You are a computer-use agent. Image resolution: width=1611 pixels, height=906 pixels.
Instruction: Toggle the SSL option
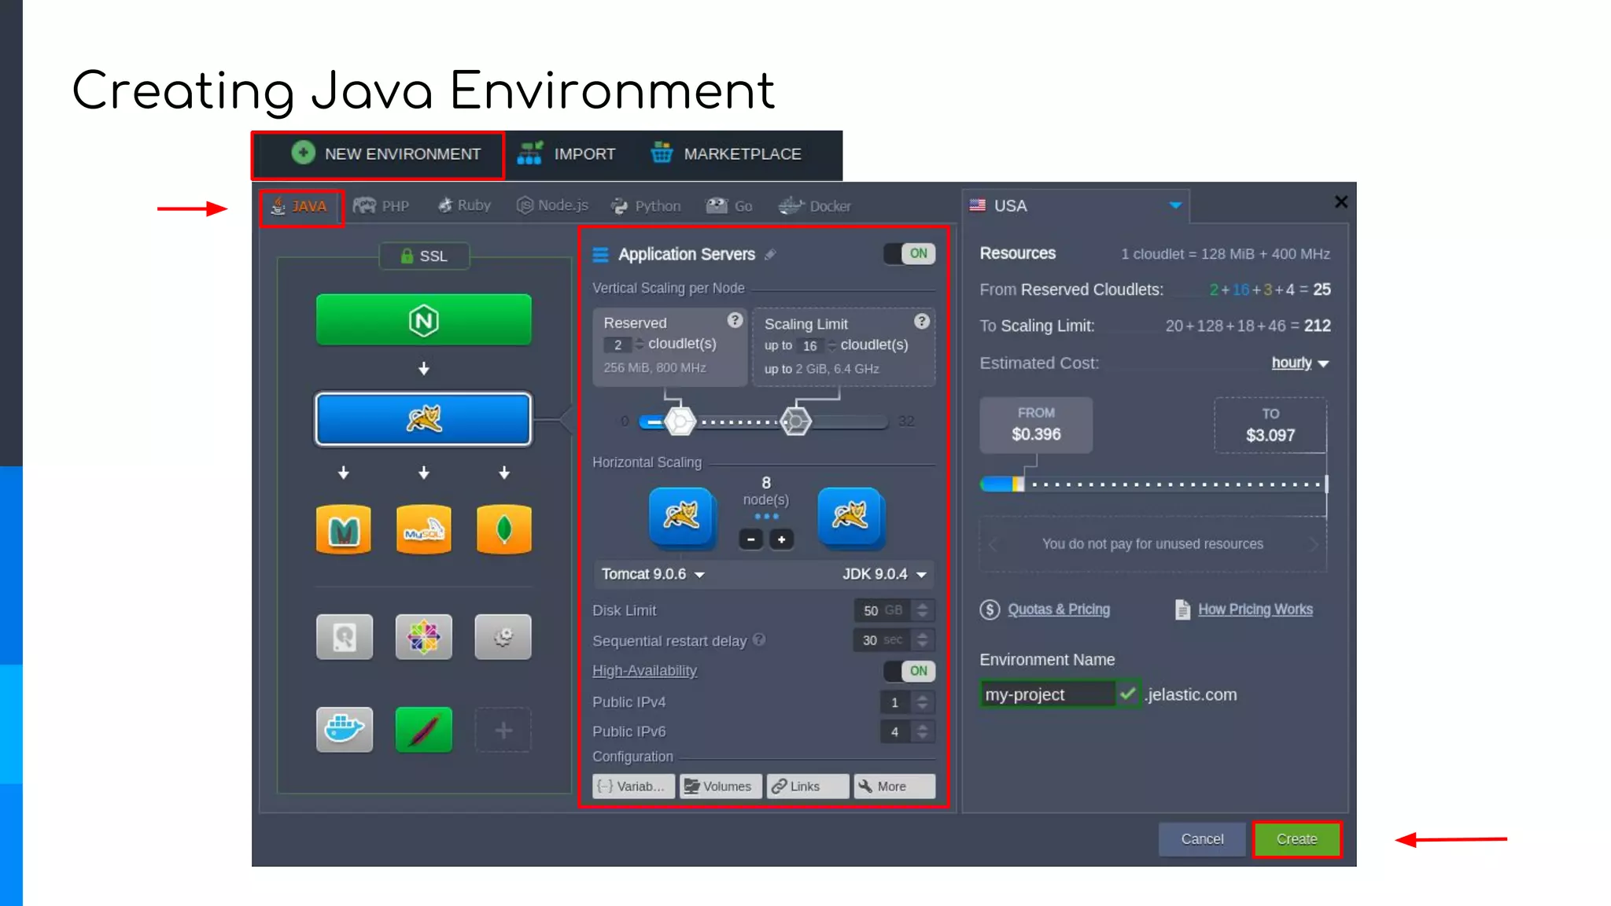424,256
